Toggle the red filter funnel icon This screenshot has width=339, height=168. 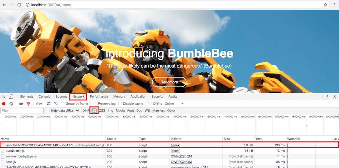pos(28,104)
